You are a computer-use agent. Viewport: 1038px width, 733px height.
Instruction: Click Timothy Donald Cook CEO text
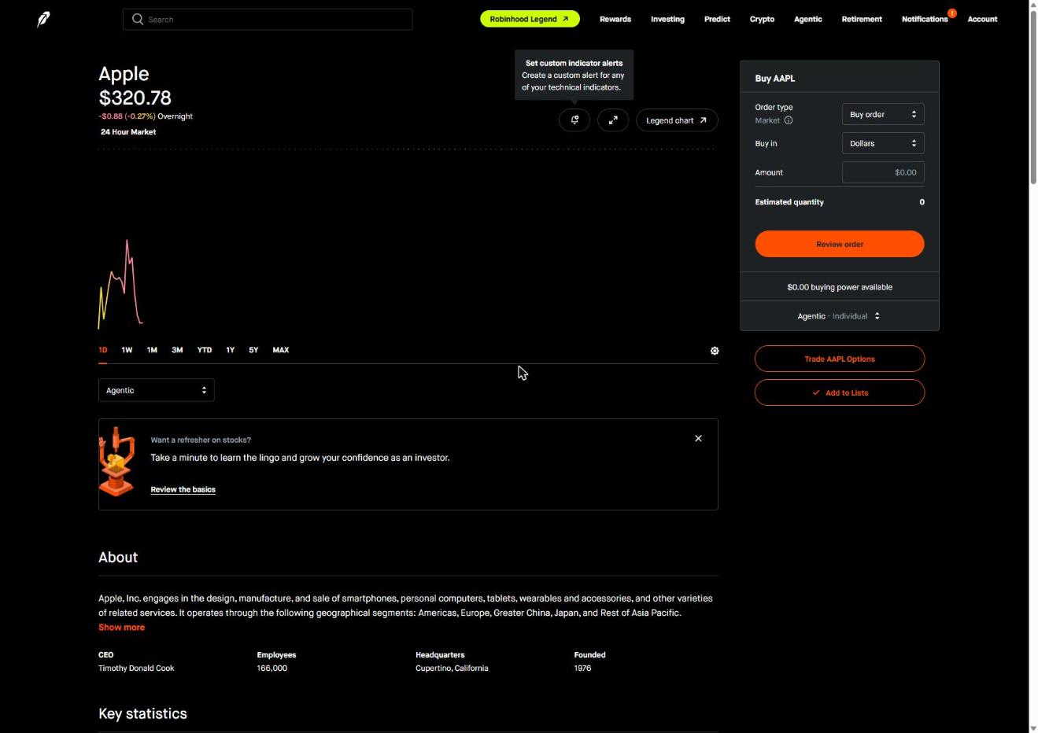[x=136, y=668]
